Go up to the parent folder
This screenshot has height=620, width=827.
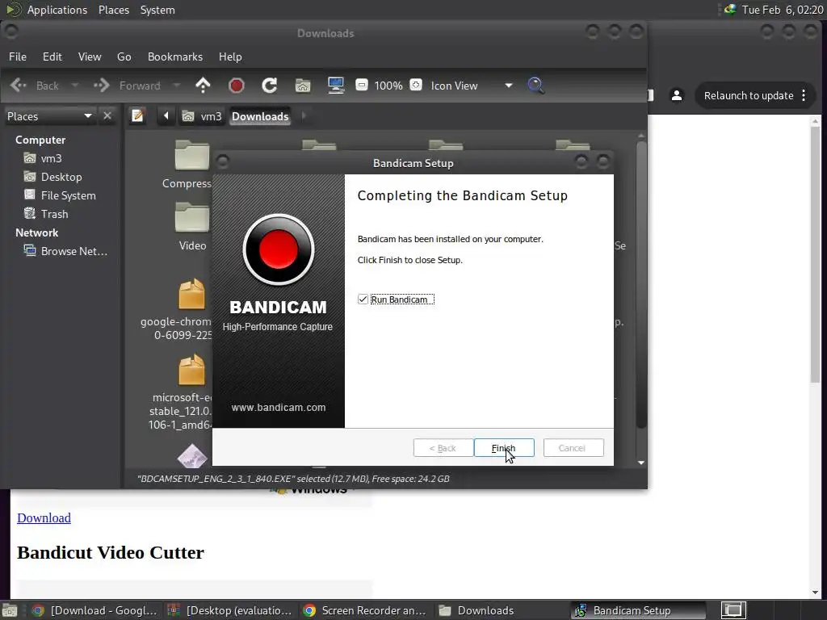(x=203, y=86)
